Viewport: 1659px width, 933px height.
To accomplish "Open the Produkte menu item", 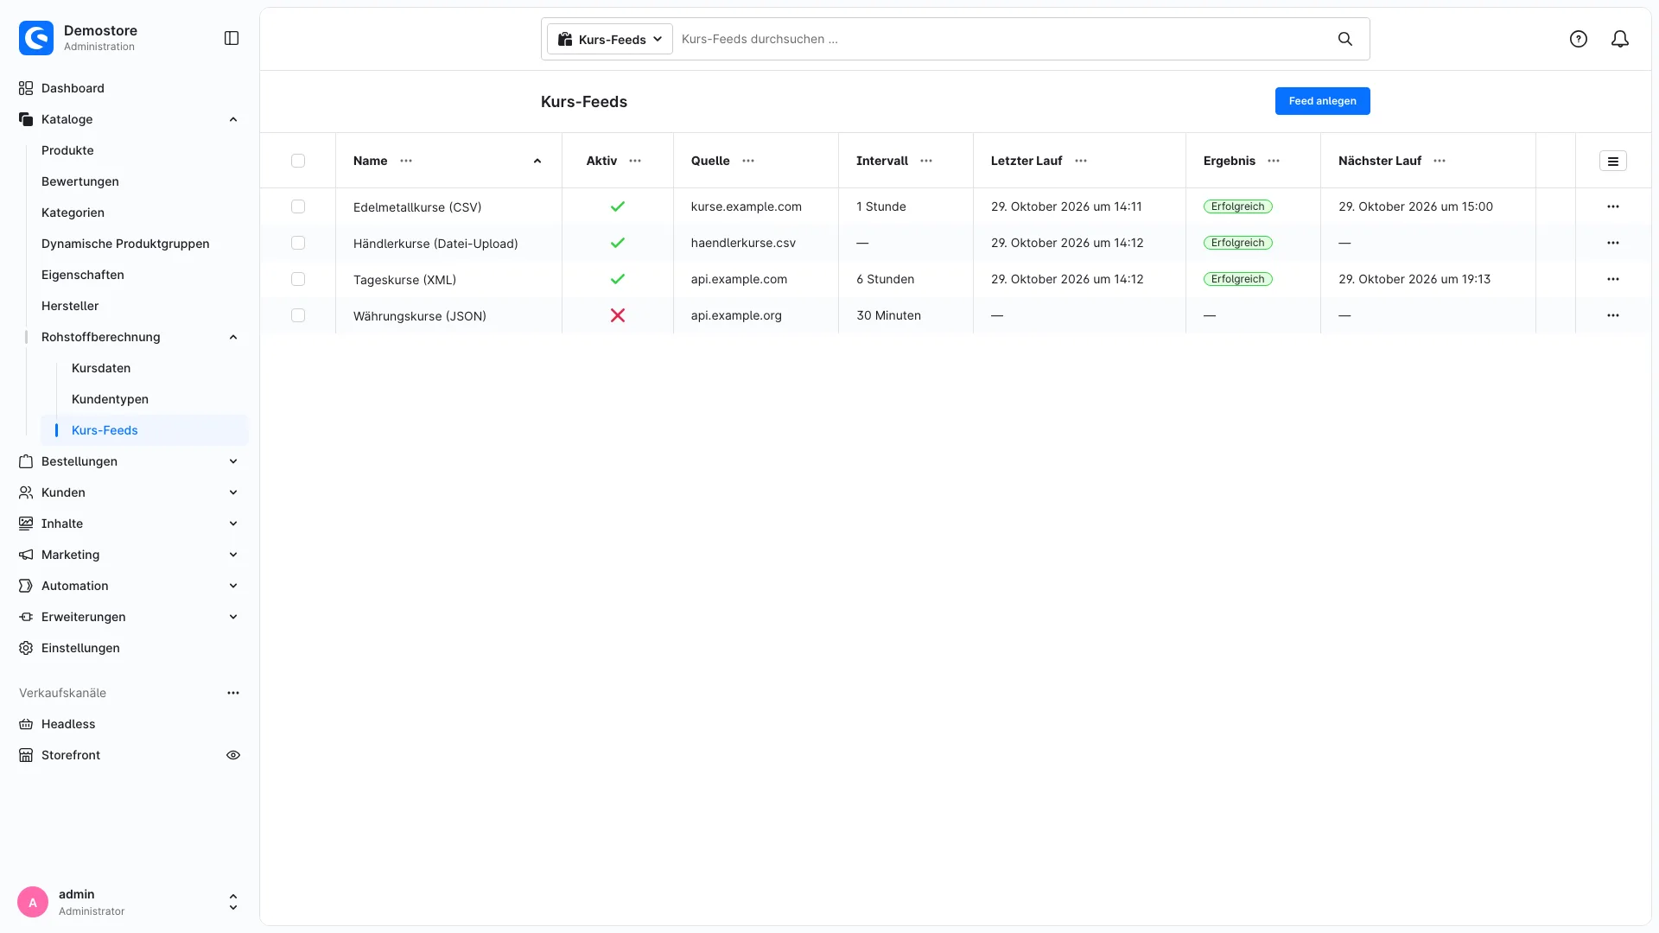I will [67, 150].
